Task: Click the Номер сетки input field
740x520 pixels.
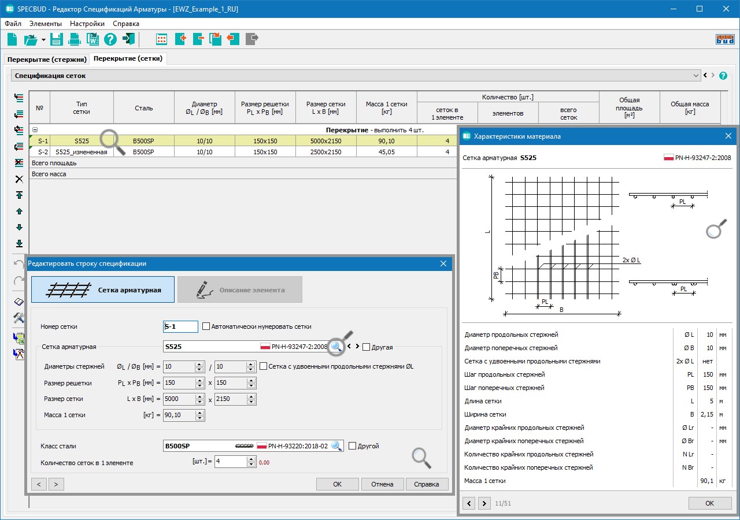Action: tap(181, 326)
